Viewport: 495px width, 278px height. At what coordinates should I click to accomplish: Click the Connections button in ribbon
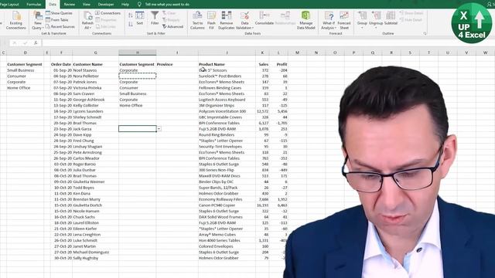[108, 13]
